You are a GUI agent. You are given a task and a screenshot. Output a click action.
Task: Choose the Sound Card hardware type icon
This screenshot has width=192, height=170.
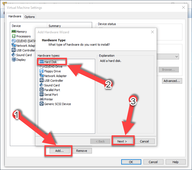41,85
